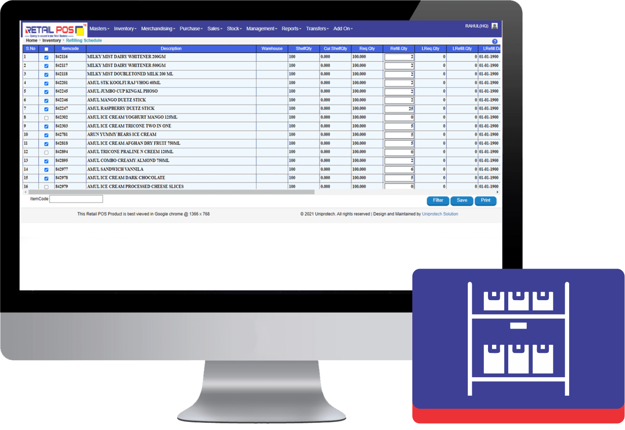The image size is (625, 430).
Task: Click the Print button
Action: [486, 201]
